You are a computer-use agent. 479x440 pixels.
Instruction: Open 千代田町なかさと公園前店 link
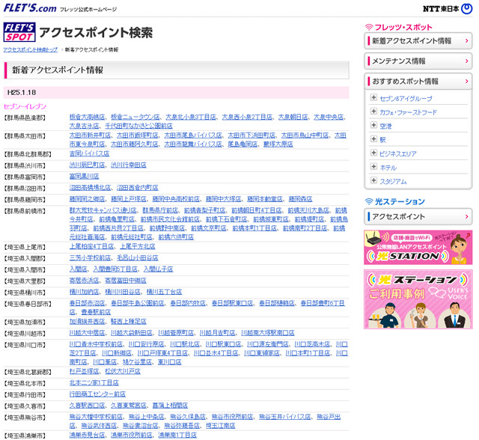[138, 126]
